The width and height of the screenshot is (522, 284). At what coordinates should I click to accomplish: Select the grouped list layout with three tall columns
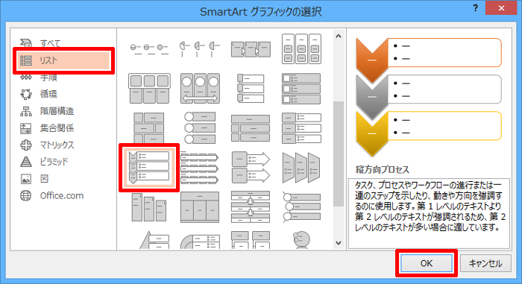tap(301, 48)
